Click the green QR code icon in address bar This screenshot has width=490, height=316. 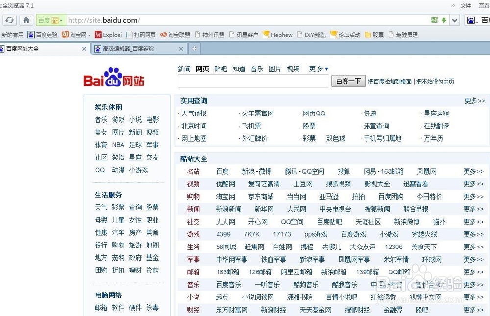click(x=434, y=20)
